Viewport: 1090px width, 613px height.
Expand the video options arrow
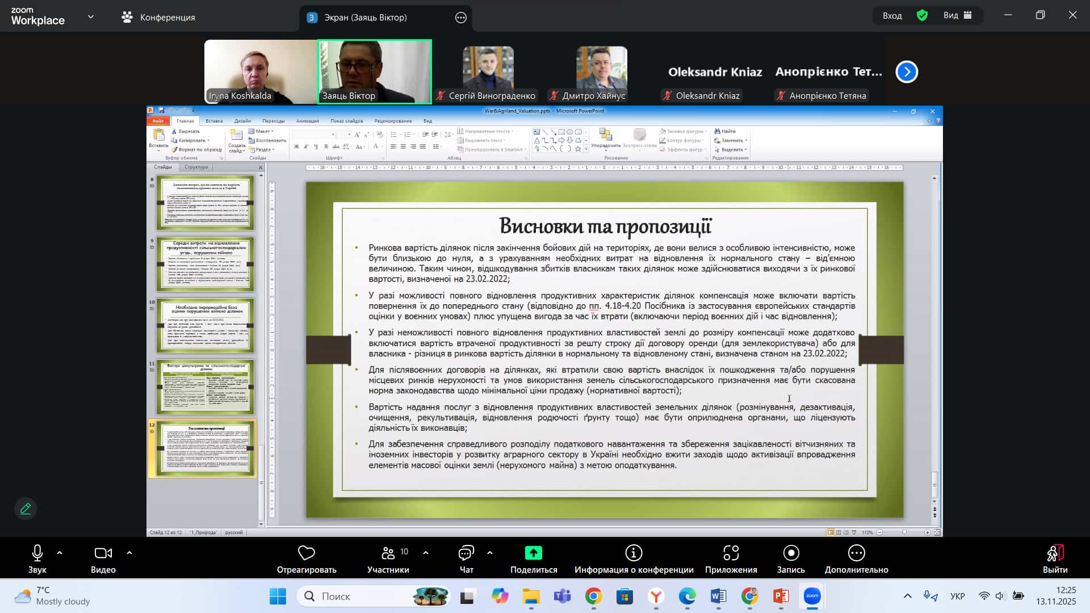pos(129,552)
